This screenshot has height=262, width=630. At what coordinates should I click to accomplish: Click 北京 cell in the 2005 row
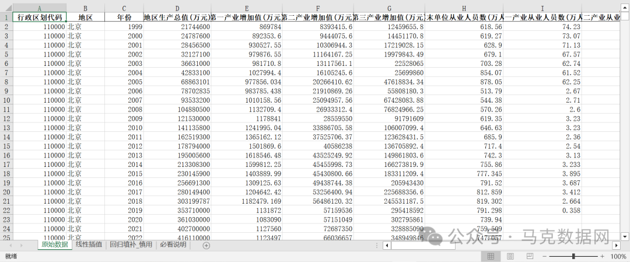click(x=85, y=82)
